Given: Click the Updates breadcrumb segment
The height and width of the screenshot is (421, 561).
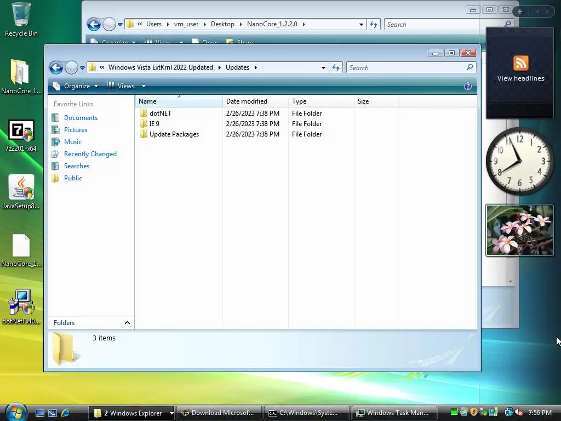Looking at the screenshot, I should point(237,67).
